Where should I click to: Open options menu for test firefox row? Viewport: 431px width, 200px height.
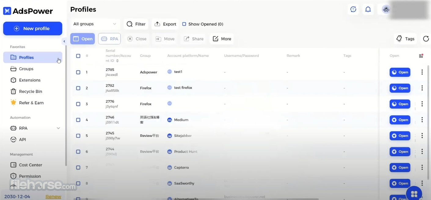coord(422,88)
